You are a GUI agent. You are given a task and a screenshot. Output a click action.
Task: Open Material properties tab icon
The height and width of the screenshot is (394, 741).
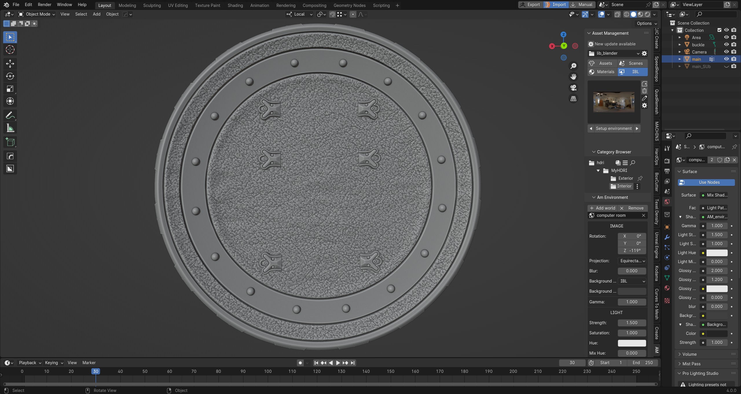(667, 288)
